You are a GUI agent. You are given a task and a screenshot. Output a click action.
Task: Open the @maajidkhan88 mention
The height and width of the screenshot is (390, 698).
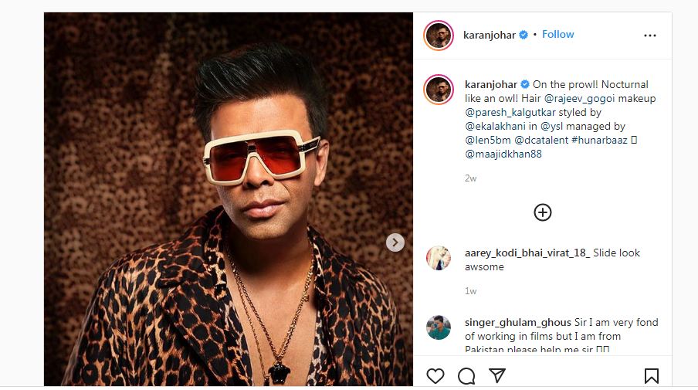click(x=503, y=154)
